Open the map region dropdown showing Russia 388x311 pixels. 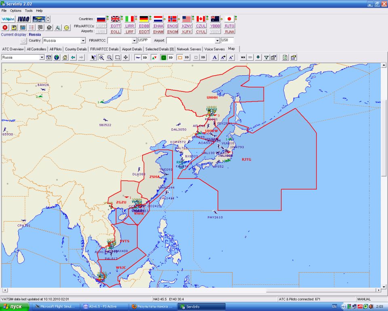click(41, 58)
